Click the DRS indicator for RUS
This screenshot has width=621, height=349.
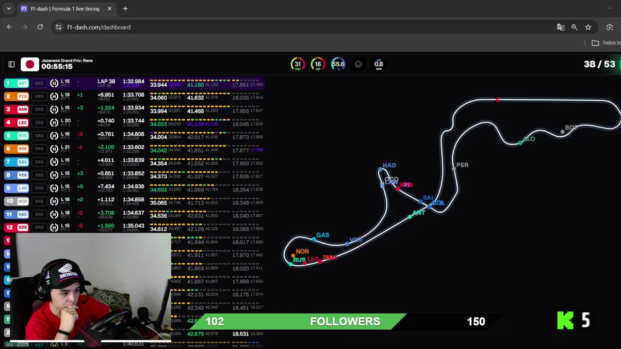tap(39, 136)
